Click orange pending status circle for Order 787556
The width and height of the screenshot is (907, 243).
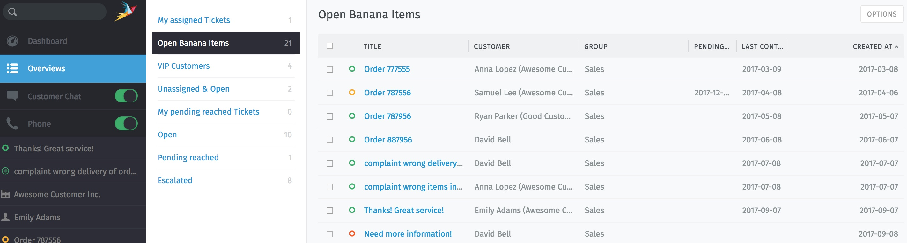point(352,92)
